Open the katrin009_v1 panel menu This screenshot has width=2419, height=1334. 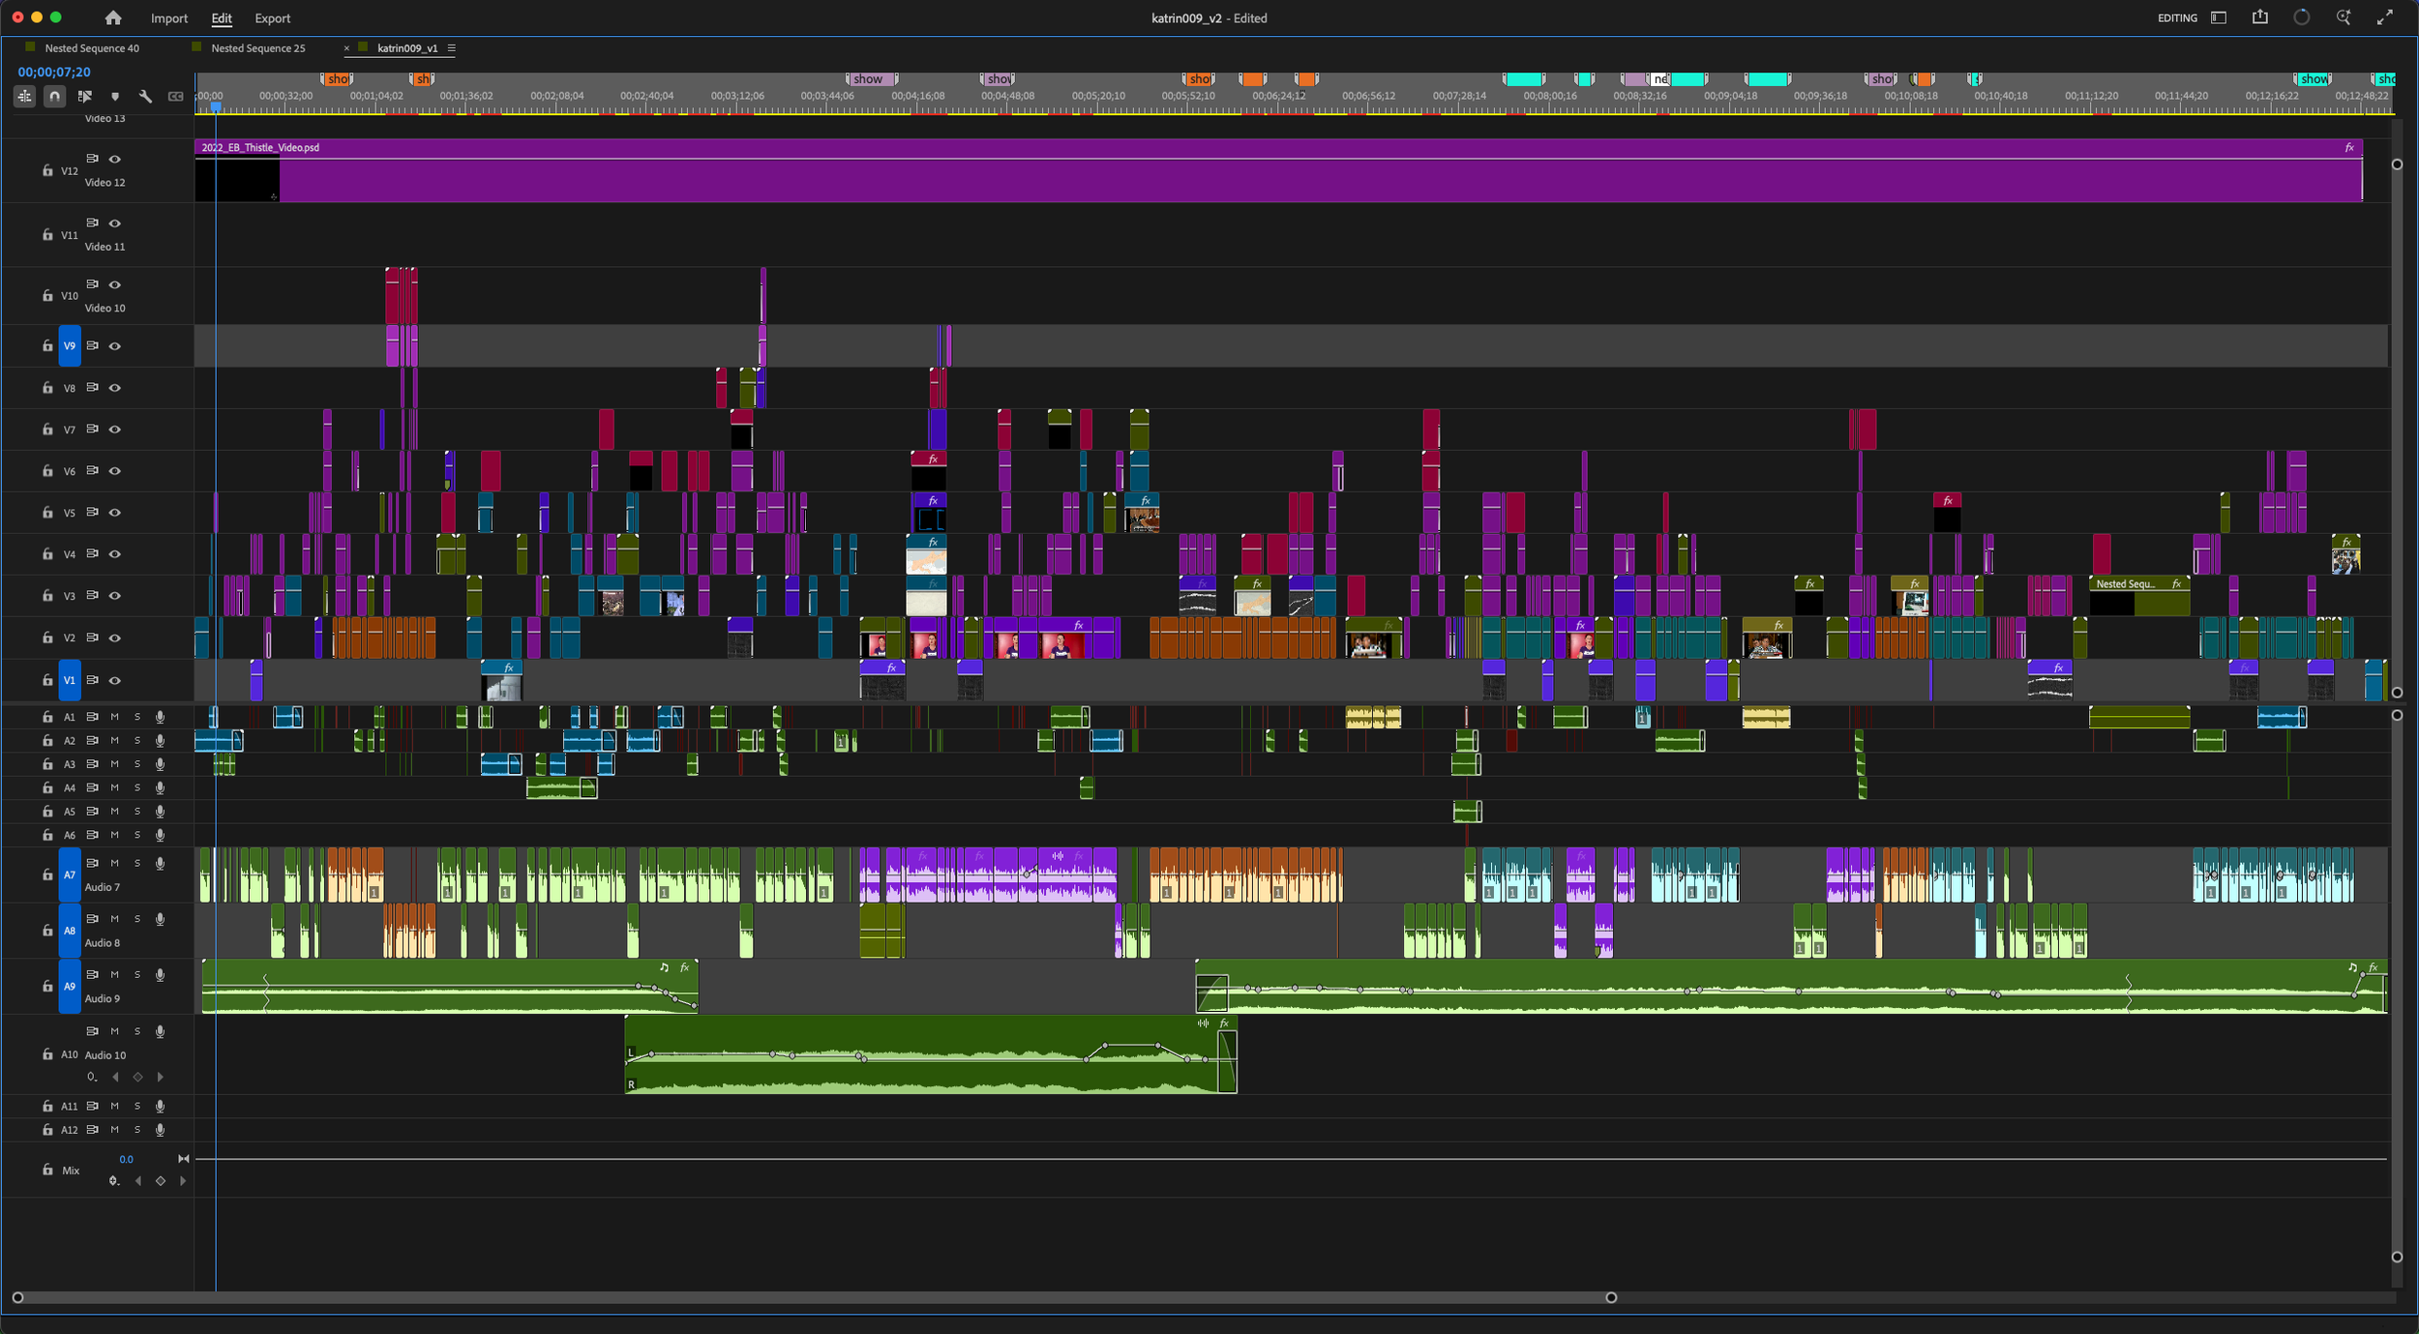click(x=451, y=47)
